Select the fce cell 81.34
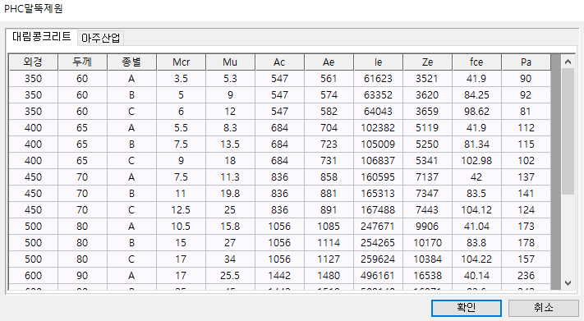Image resolution: width=584 pixels, height=321 pixels. coord(477,144)
